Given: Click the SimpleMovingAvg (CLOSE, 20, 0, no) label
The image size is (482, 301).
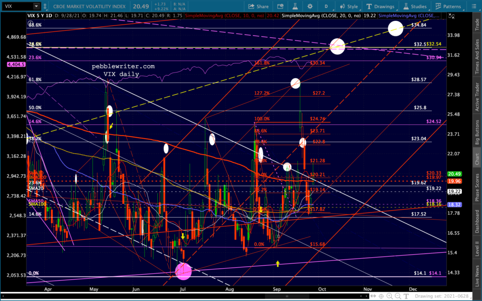Looking at the screenshot, I should 321,16.
